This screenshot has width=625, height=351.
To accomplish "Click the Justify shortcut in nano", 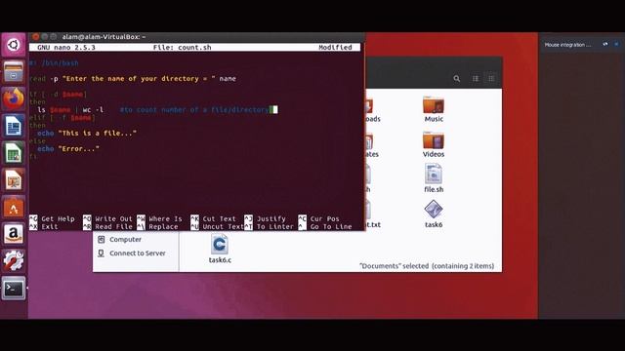I will [x=265, y=218].
